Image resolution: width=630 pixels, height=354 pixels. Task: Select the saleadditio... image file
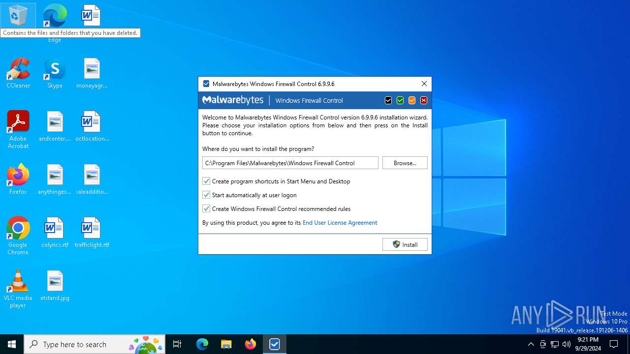pyautogui.click(x=92, y=179)
